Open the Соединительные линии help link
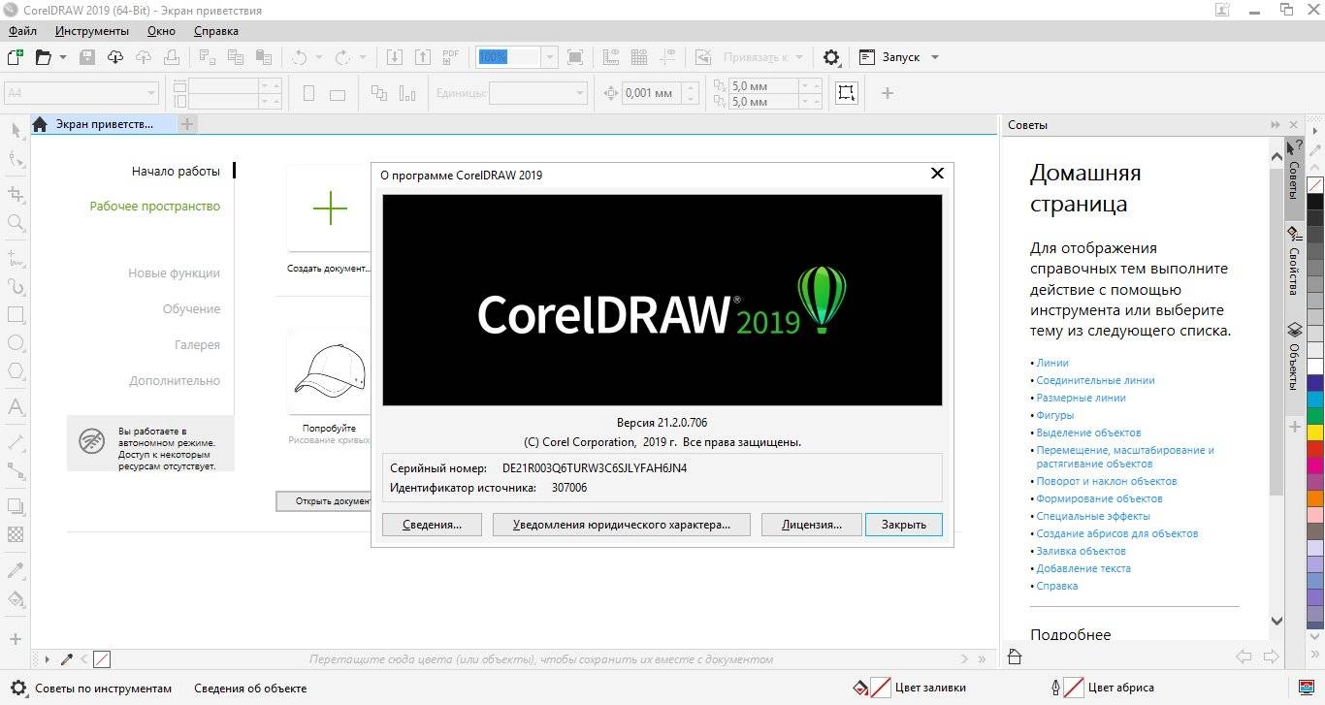The image size is (1325, 705). (1095, 380)
